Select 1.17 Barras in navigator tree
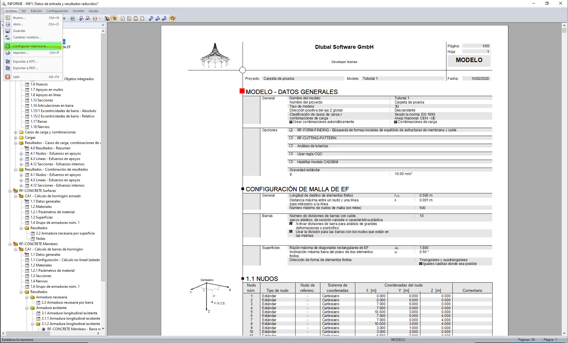This screenshot has height=343, width=568. coord(38,122)
